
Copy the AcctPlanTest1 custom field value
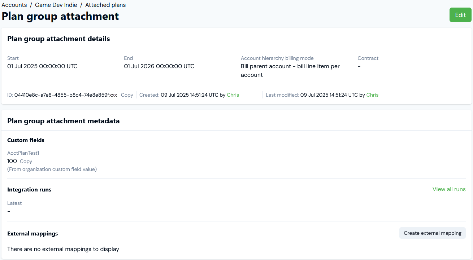pyautogui.click(x=26, y=161)
